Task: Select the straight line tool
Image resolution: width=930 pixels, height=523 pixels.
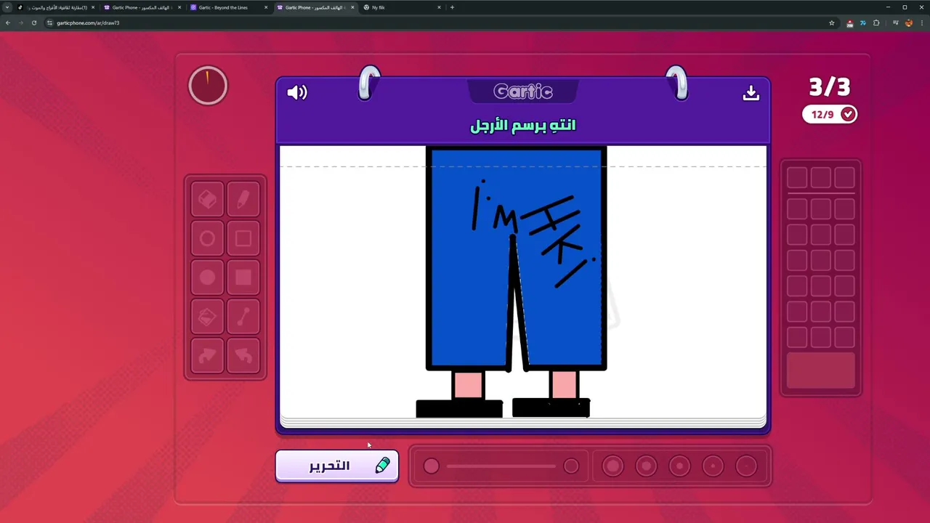Action: [x=243, y=317]
